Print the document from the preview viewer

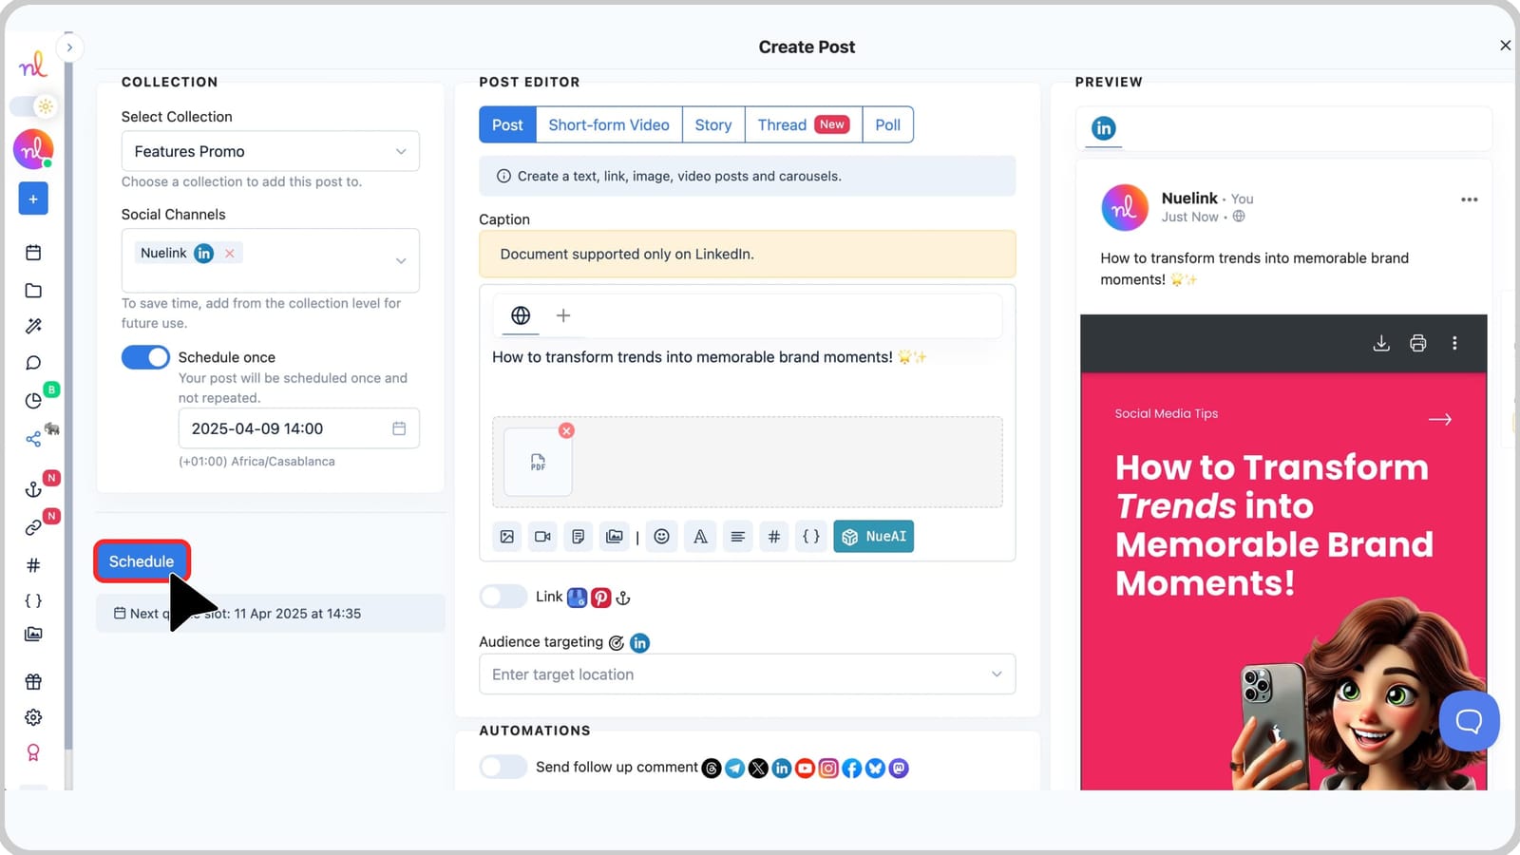[x=1418, y=343]
